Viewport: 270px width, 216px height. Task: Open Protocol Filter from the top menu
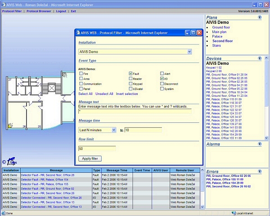click(12, 11)
